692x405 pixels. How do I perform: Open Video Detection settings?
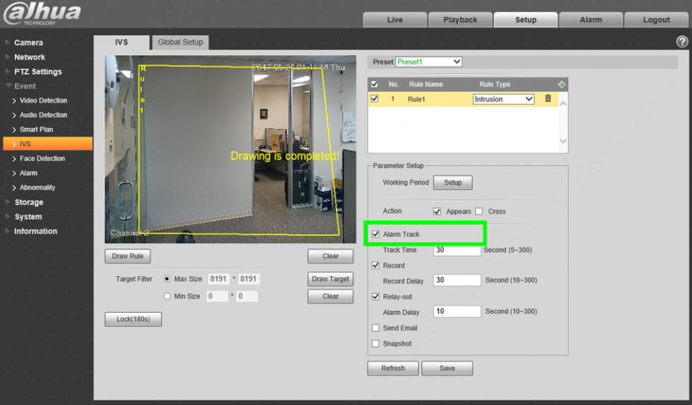[x=43, y=101]
